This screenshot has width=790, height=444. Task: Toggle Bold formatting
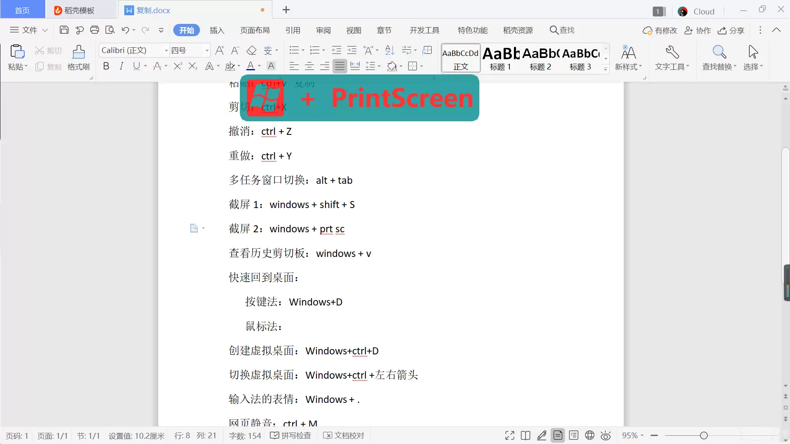coord(106,66)
